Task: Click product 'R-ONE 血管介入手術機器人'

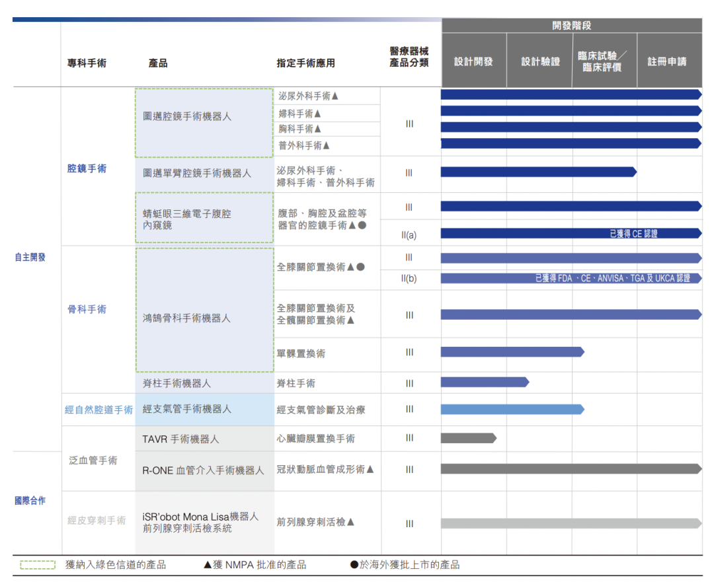Action: 203,470
